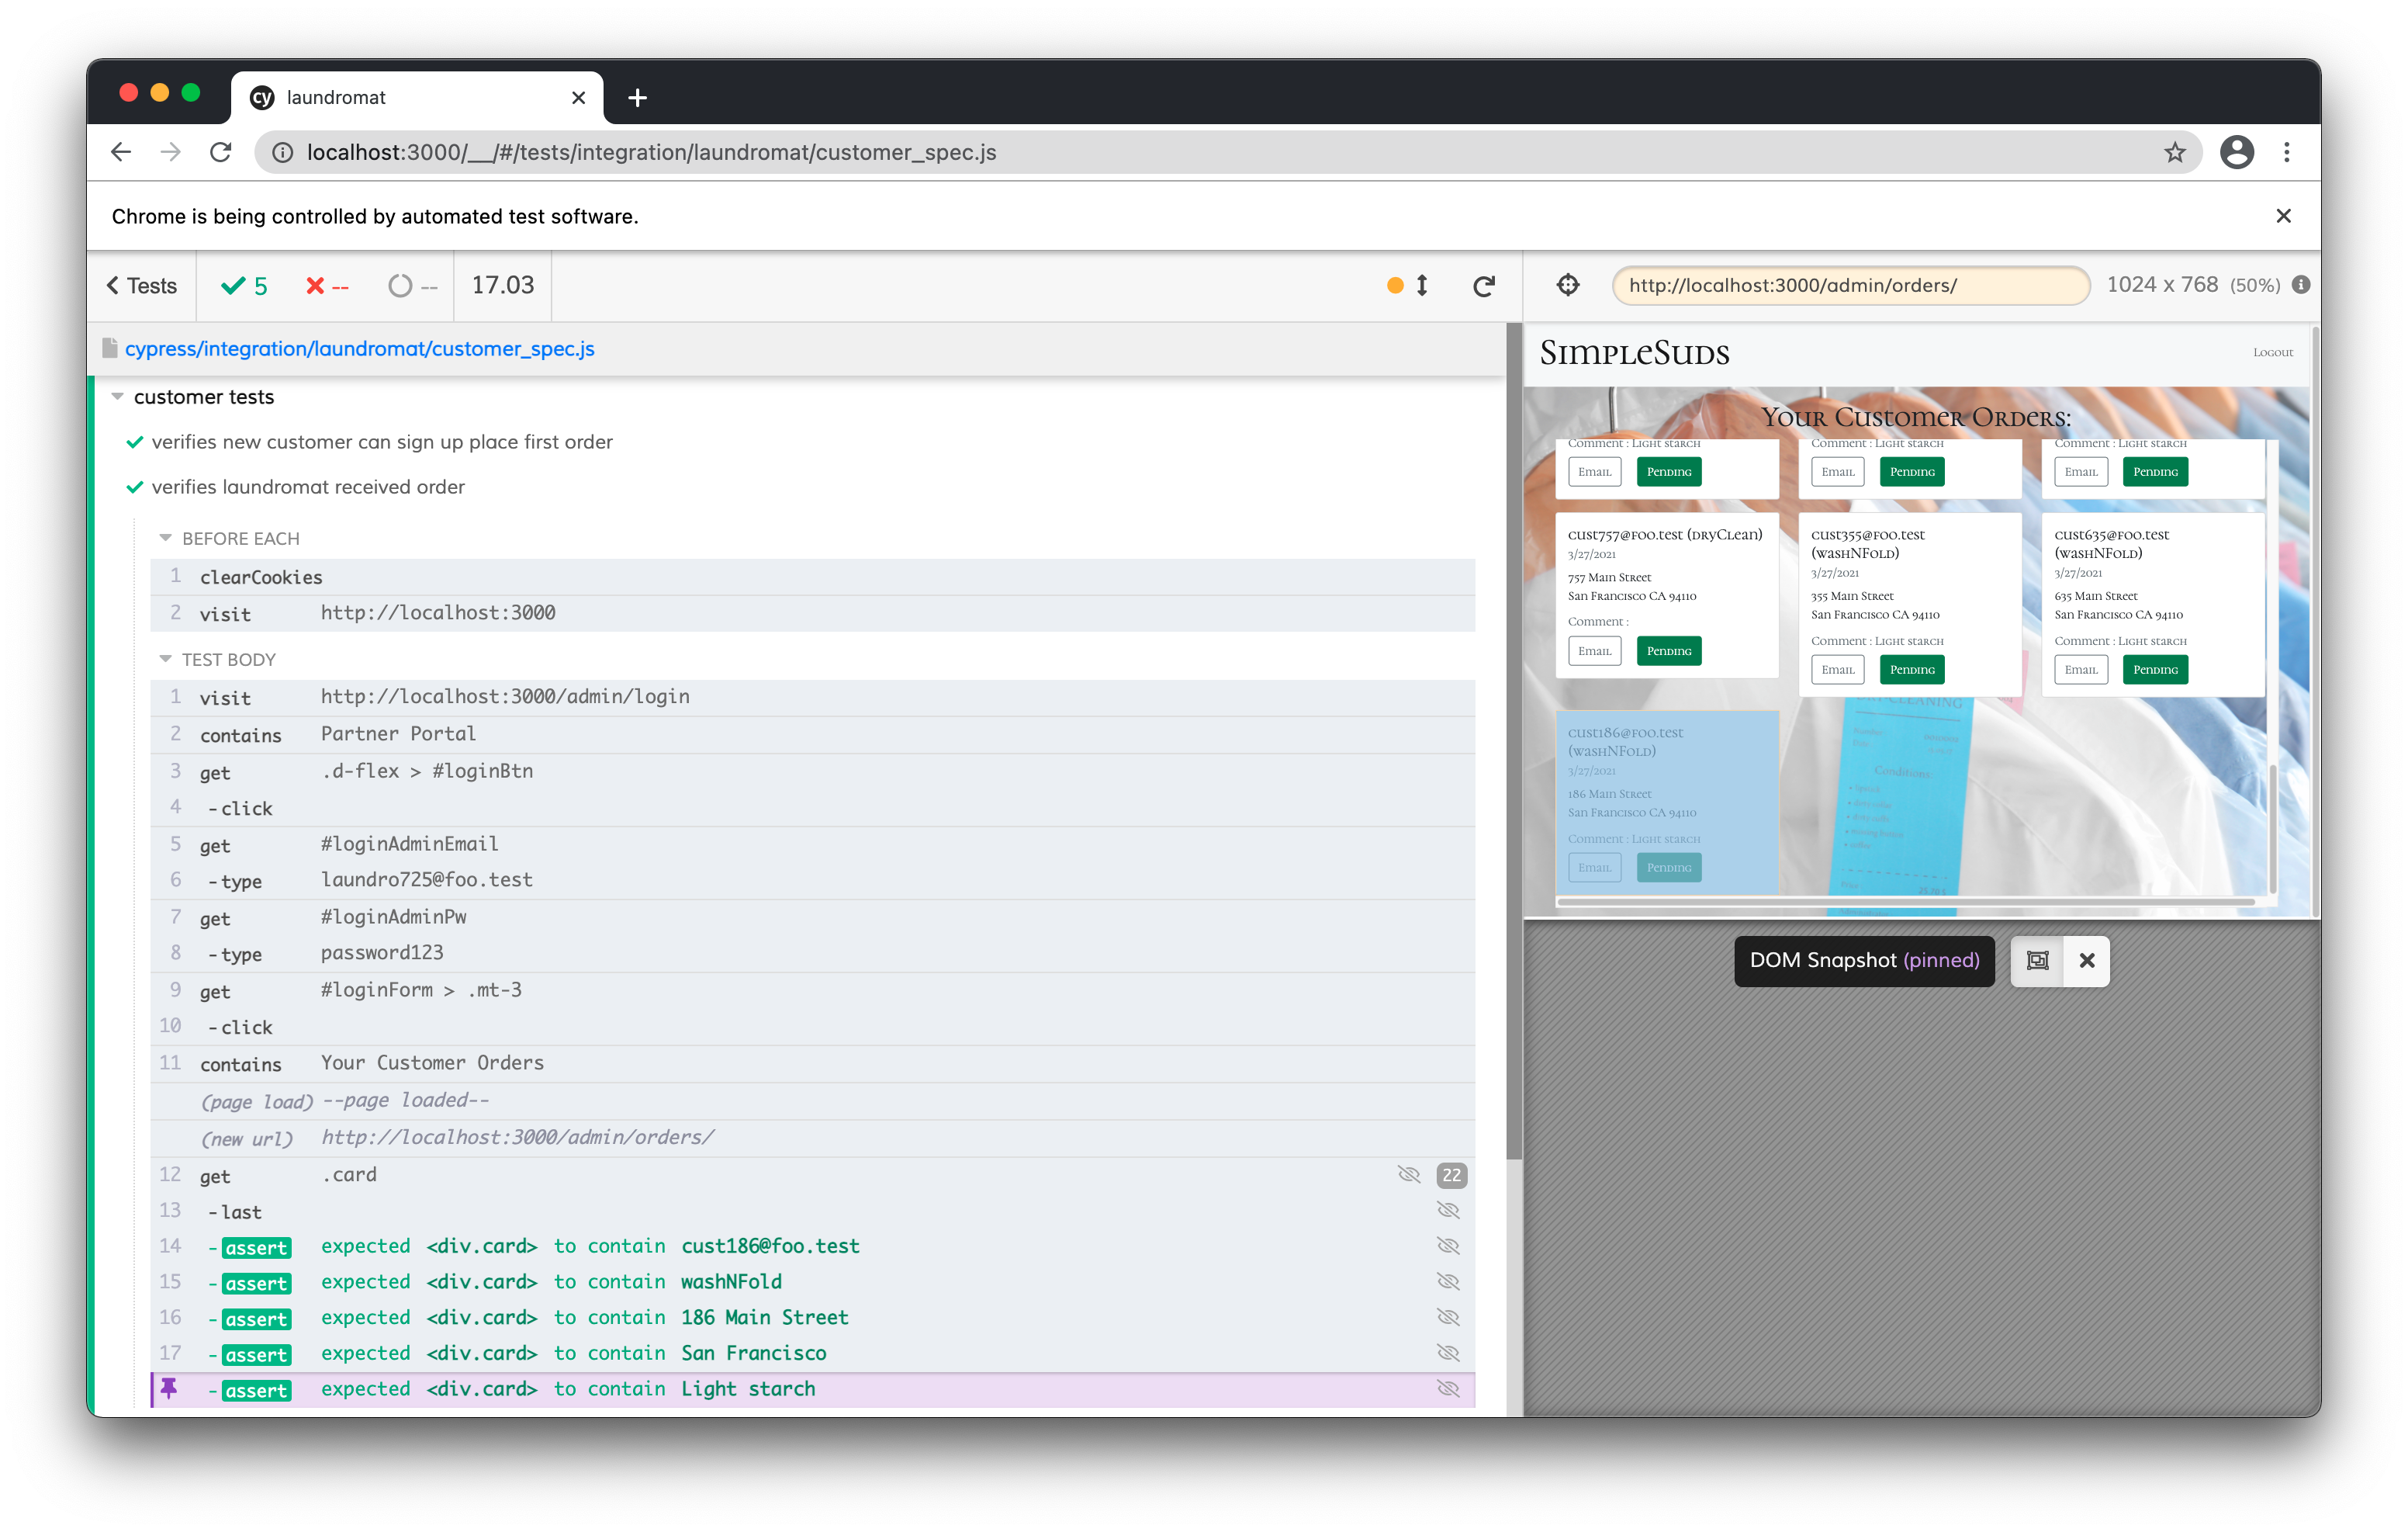Screen dimensions: 2408x1532
Task: Open Chrome's three-dot menu
Action: coord(2287,152)
